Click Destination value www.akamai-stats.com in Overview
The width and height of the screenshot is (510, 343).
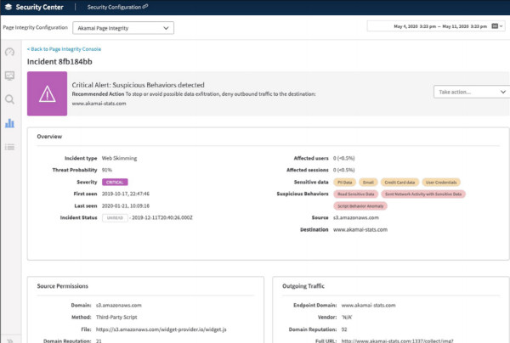click(360, 229)
